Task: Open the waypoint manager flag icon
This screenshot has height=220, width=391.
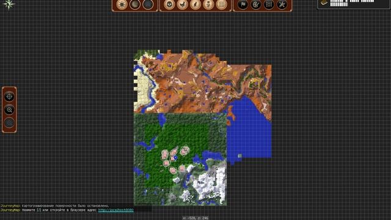Action: (x=243, y=4)
